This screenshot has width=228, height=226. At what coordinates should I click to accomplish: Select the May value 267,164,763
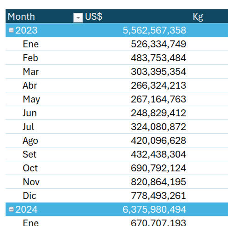pyautogui.click(x=158, y=99)
